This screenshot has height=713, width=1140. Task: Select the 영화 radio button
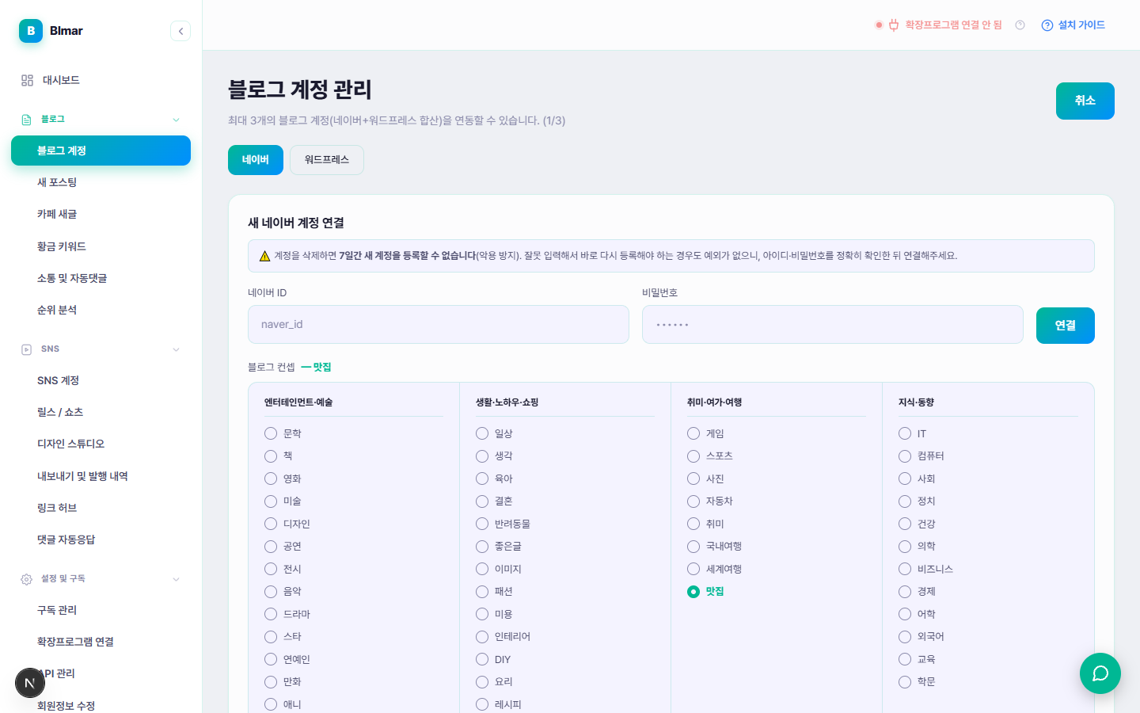point(271,479)
